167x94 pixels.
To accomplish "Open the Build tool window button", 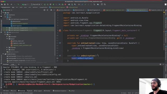I will (x=30, y=91).
